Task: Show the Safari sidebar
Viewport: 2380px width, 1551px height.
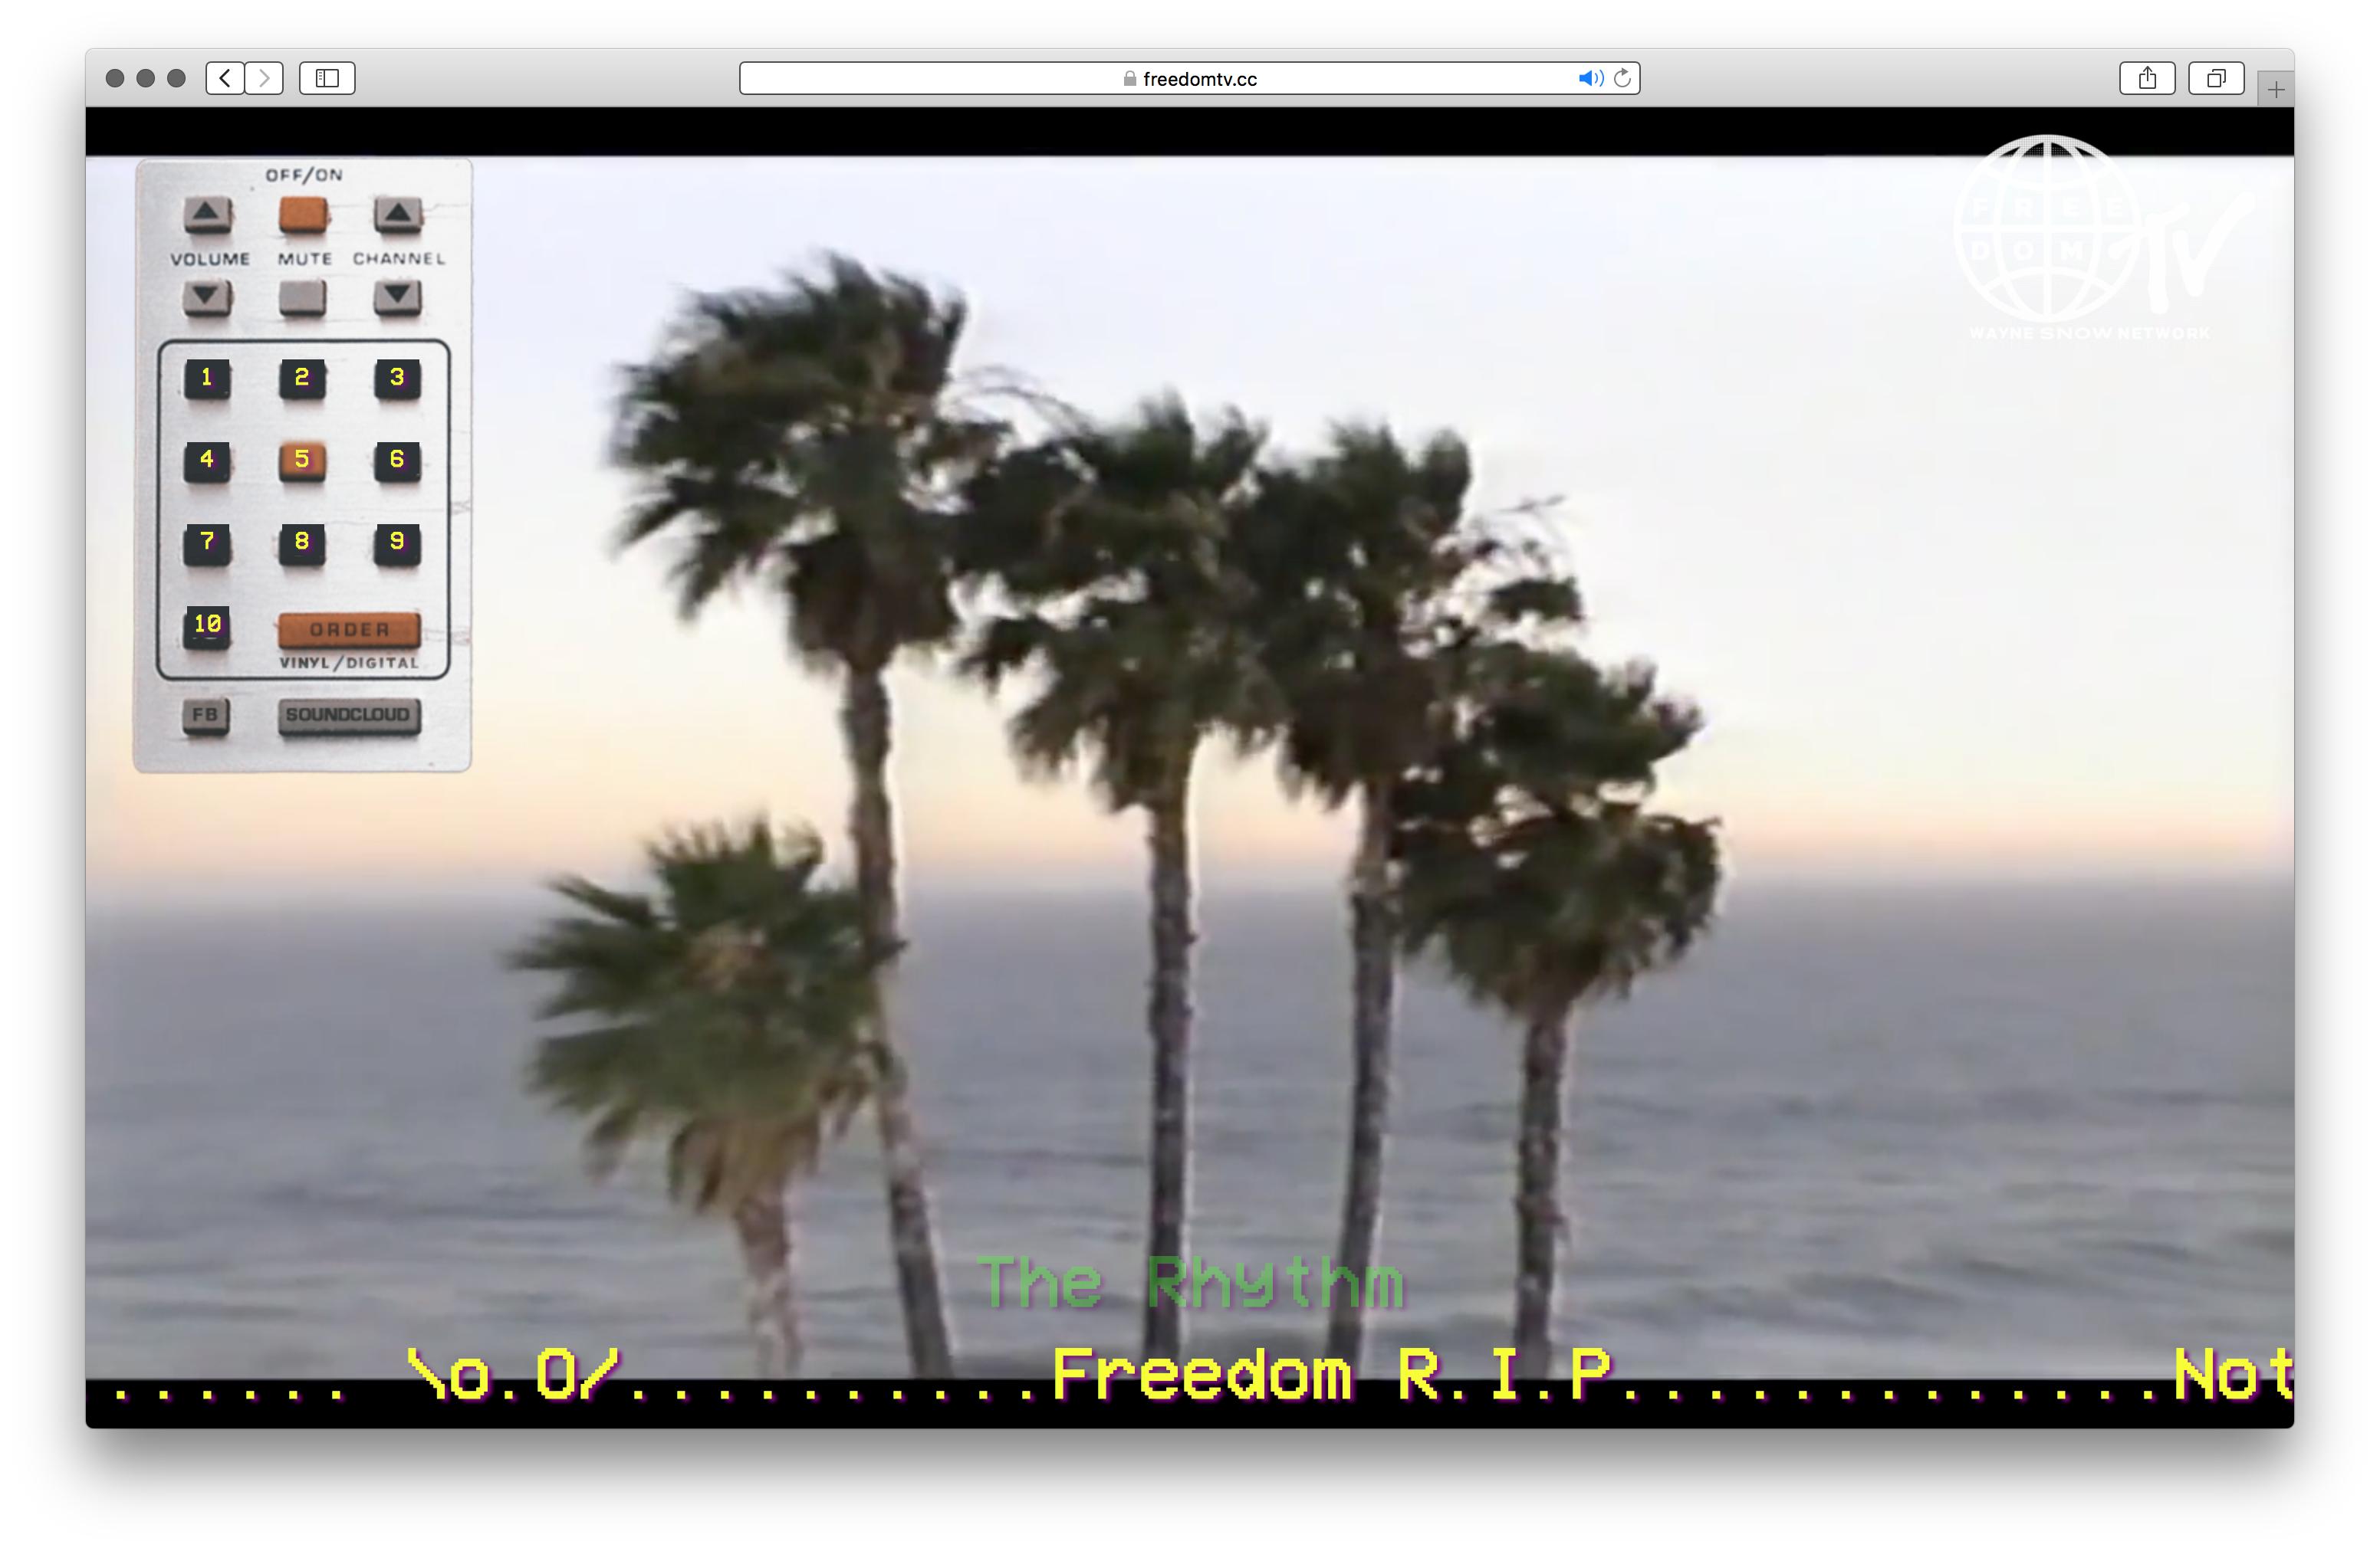Action: (x=327, y=78)
